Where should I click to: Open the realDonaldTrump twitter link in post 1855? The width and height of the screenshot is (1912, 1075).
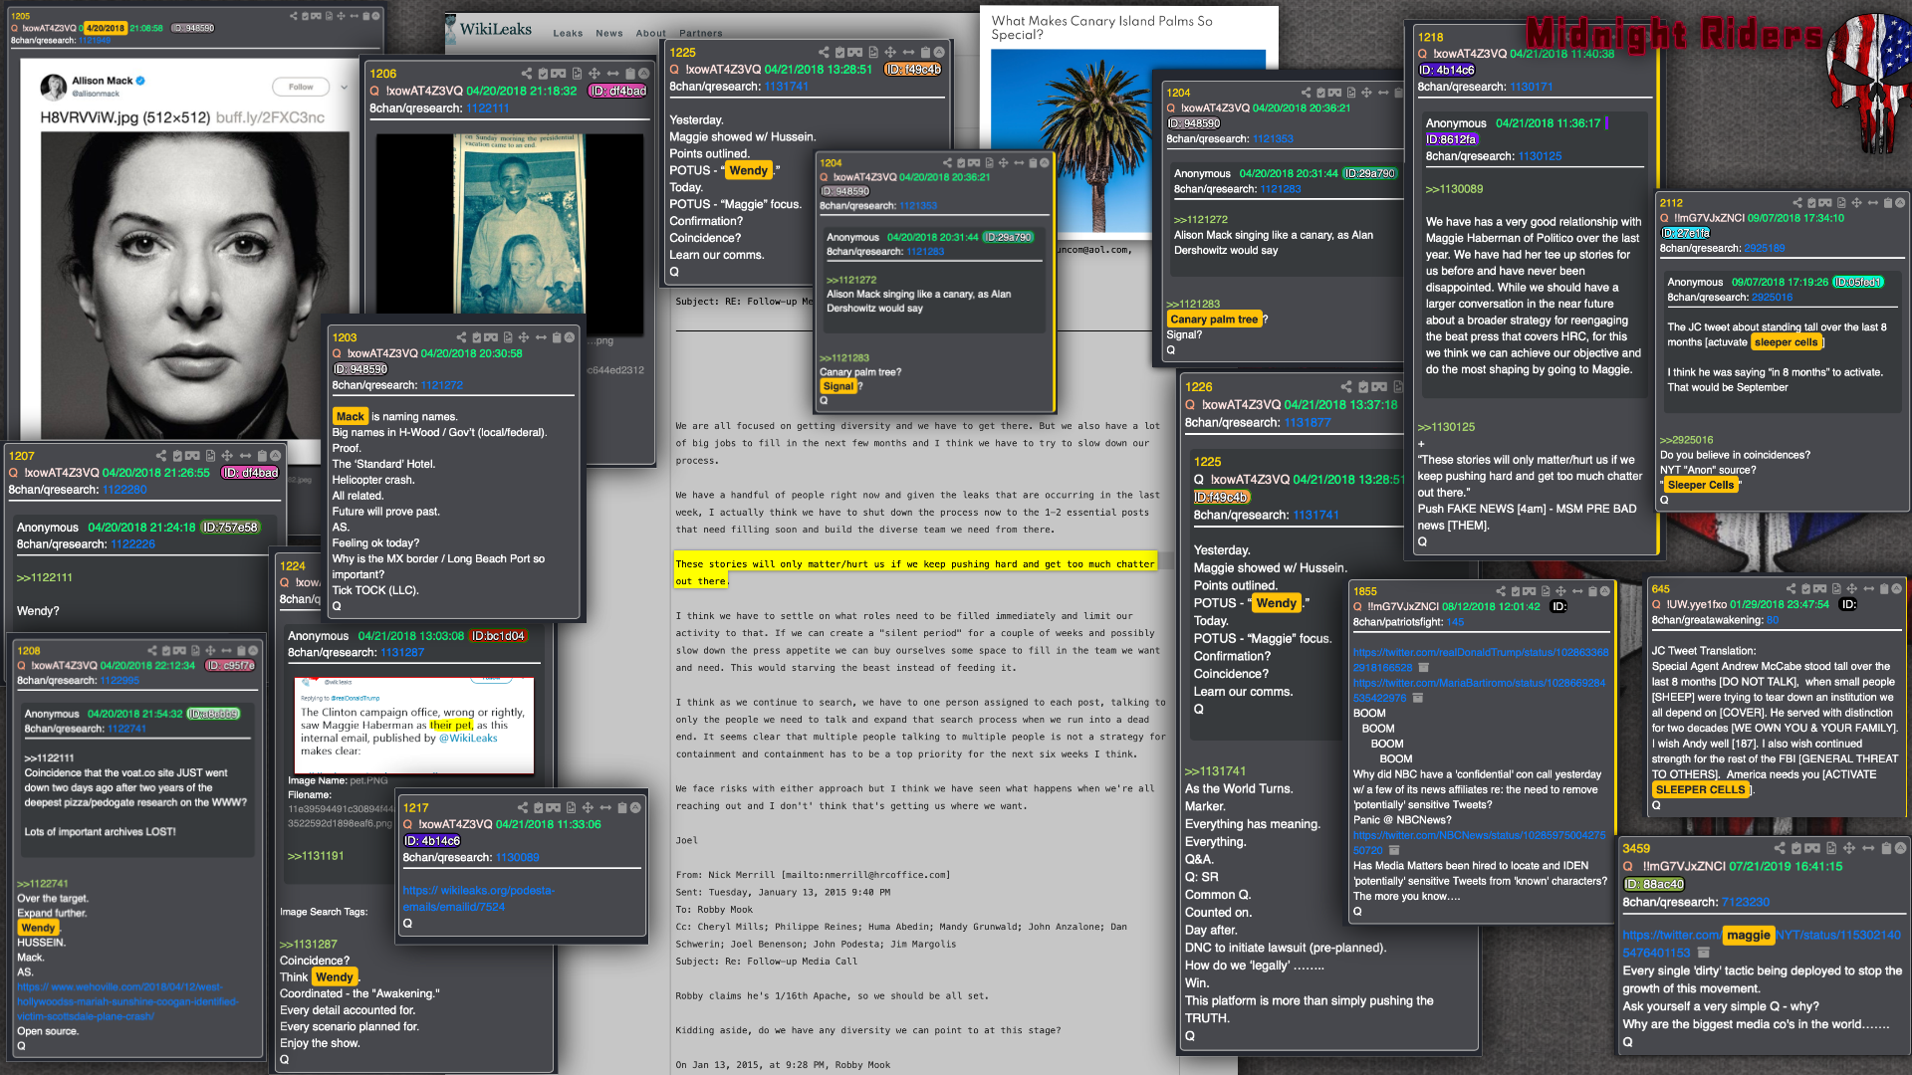(1481, 660)
